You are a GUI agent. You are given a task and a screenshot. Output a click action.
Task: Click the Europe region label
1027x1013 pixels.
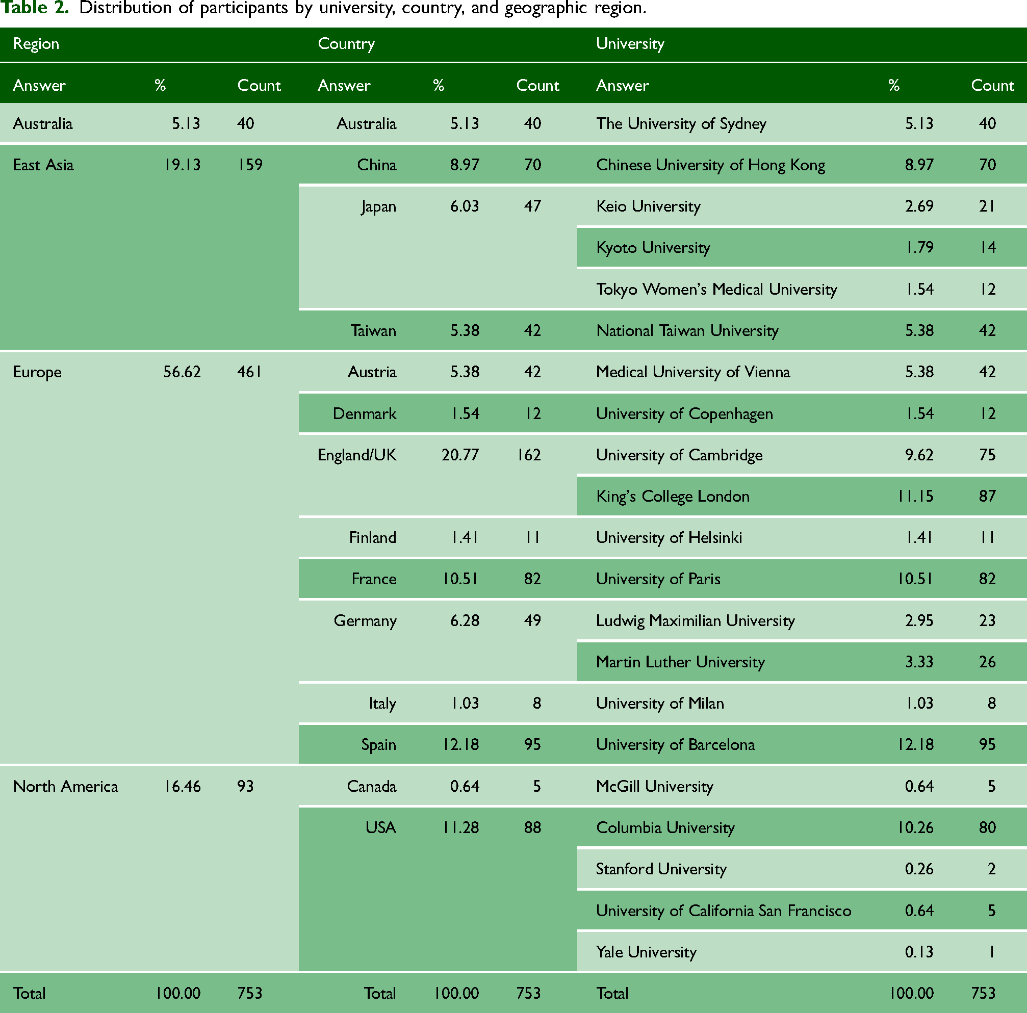click(37, 372)
